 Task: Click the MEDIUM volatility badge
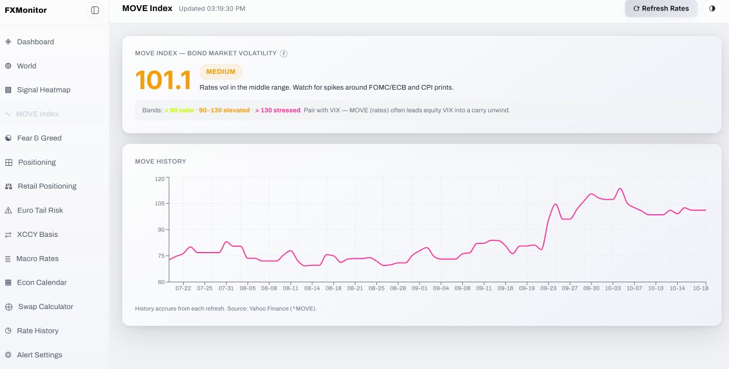point(221,72)
